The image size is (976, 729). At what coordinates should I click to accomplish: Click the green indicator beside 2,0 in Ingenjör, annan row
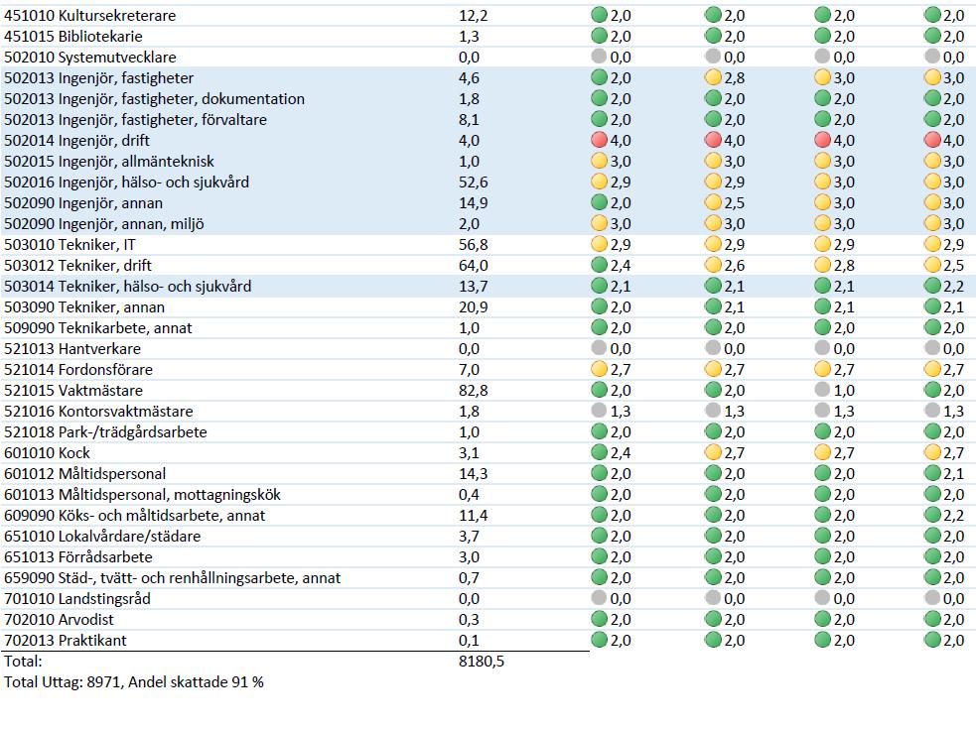[x=599, y=202]
